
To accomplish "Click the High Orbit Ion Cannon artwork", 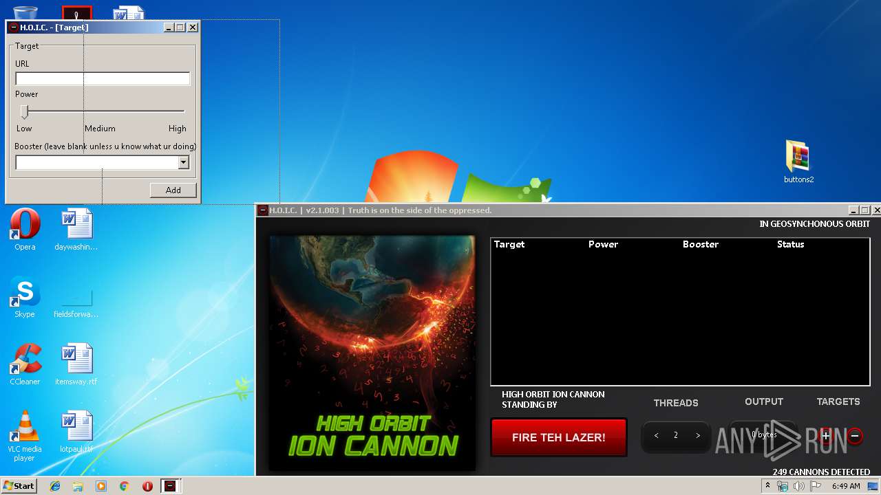I will click(372, 353).
